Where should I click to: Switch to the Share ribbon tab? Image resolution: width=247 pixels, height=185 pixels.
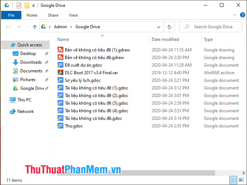(53, 15)
